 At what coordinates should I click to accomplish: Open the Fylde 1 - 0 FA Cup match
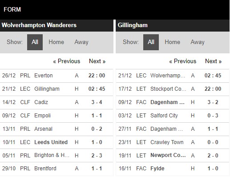[x=173, y=169]
